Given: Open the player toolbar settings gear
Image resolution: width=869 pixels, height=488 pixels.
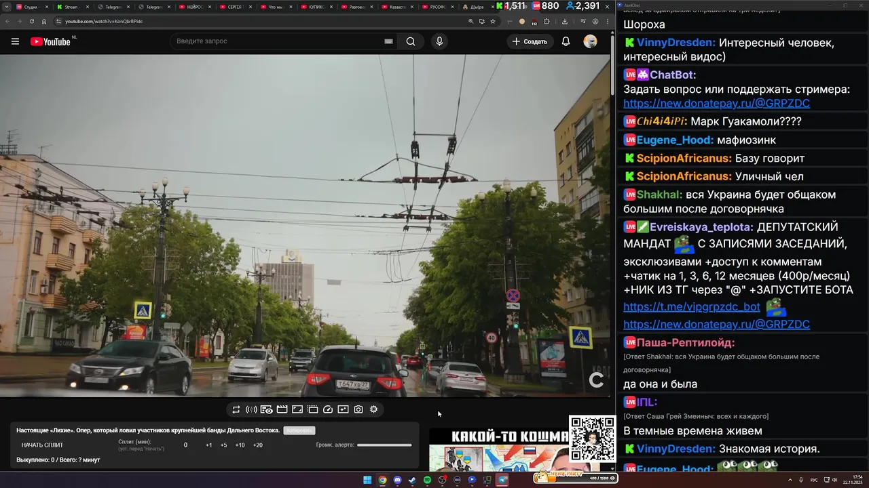Looking at the screenshot, I should (x=373, y=409).
